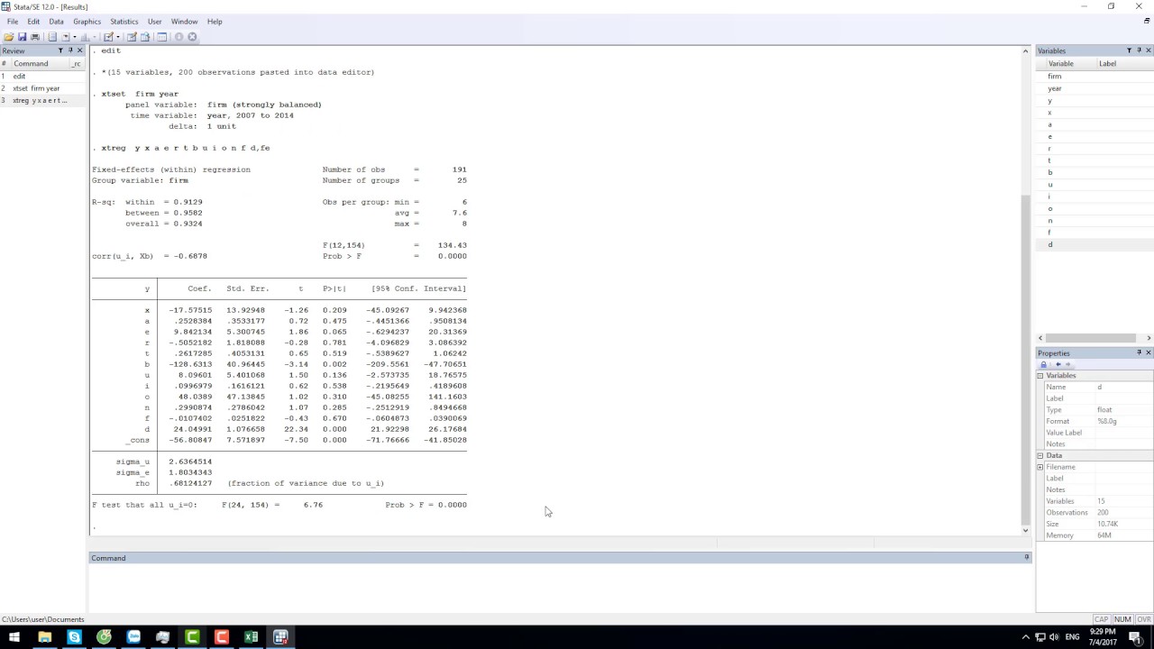Open the Data Editor (edit) icon

132,37
